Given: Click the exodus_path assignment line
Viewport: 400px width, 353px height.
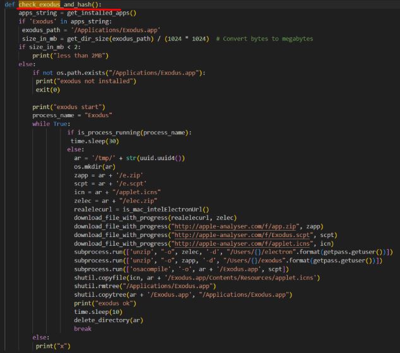Looking at the screenshot, I should [x=91, y=30].
